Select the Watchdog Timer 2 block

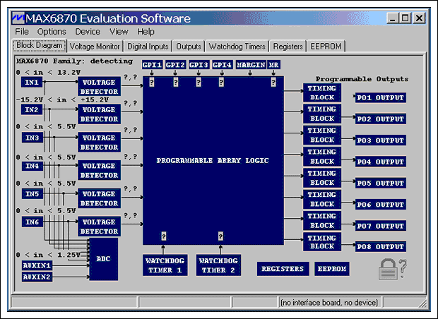[x=218, y=265]
